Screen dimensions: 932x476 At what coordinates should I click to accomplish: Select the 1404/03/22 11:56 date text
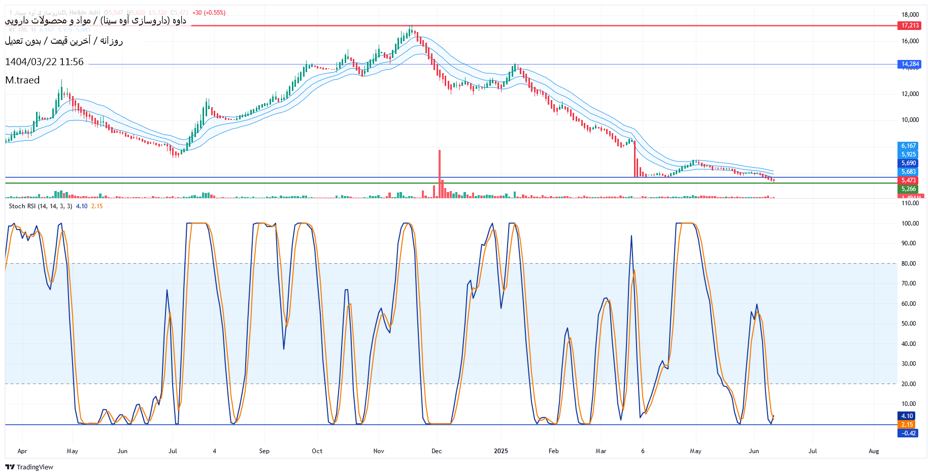(x=44, y=62)
